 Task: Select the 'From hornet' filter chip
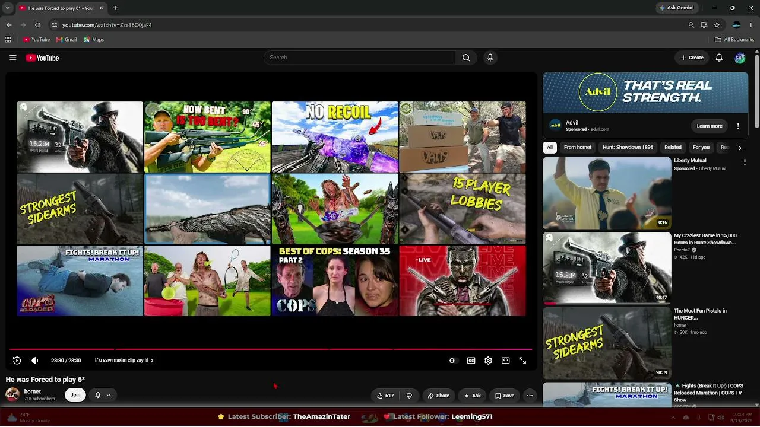[x=578, y=148]
